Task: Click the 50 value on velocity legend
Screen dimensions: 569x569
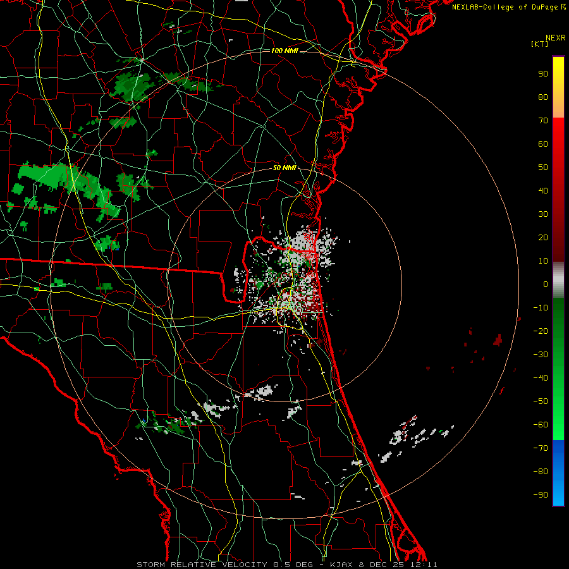Action: point(543,168)
